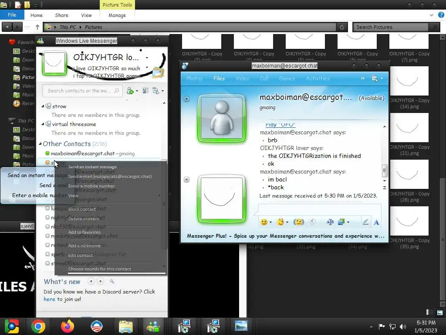Open the 'View' submenu in context menu
Viewport: 446px width, 335px height.
[73, 196]
